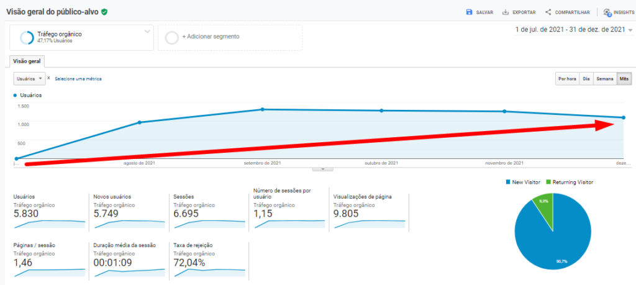Expand the Tráfego orgânico segment options arrow
The height and width of the screenshot is (285, 636).
[x=147, y=31]
